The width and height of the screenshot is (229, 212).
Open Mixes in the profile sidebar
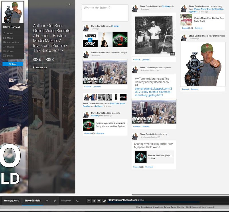pyautogui.click(x=10, y=38)
